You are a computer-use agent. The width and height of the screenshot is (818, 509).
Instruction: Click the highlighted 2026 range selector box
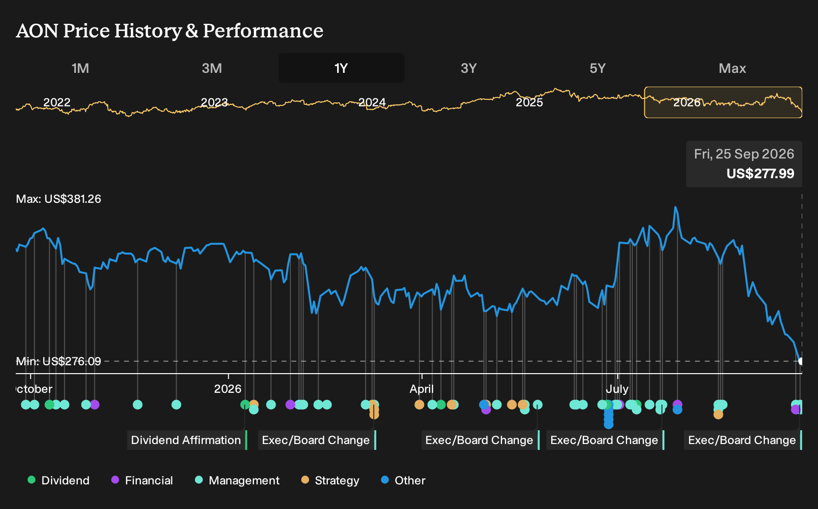723,102
